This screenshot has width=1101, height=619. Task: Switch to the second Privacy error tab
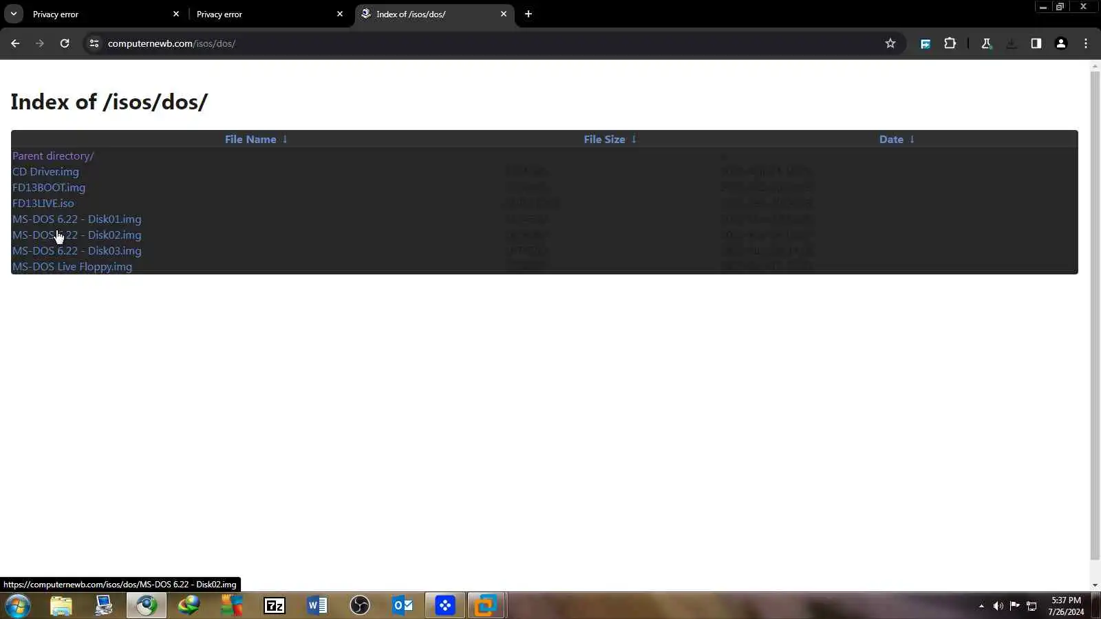(270, 14)
